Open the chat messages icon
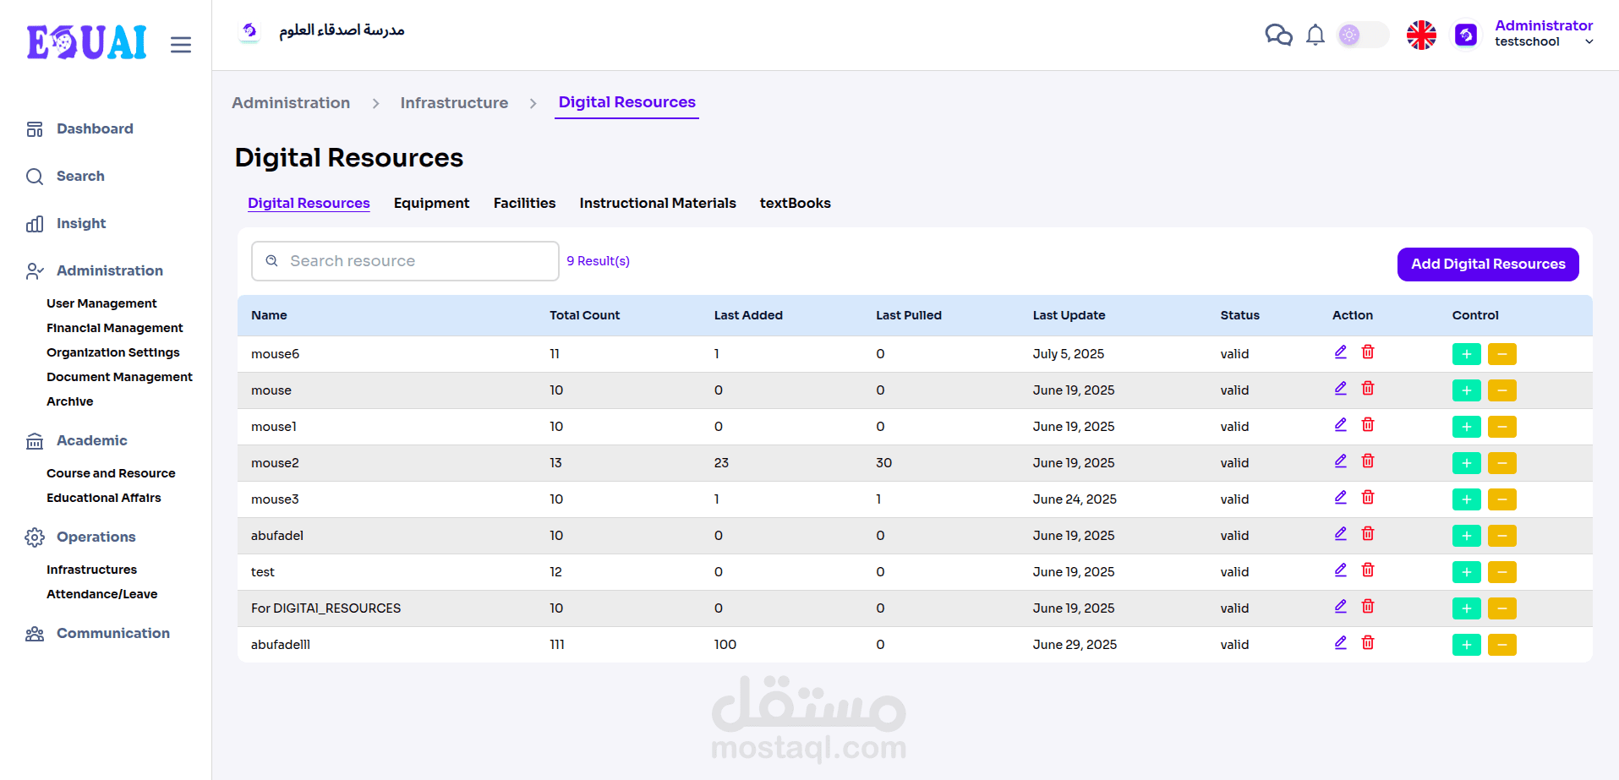 [1278, 35]
